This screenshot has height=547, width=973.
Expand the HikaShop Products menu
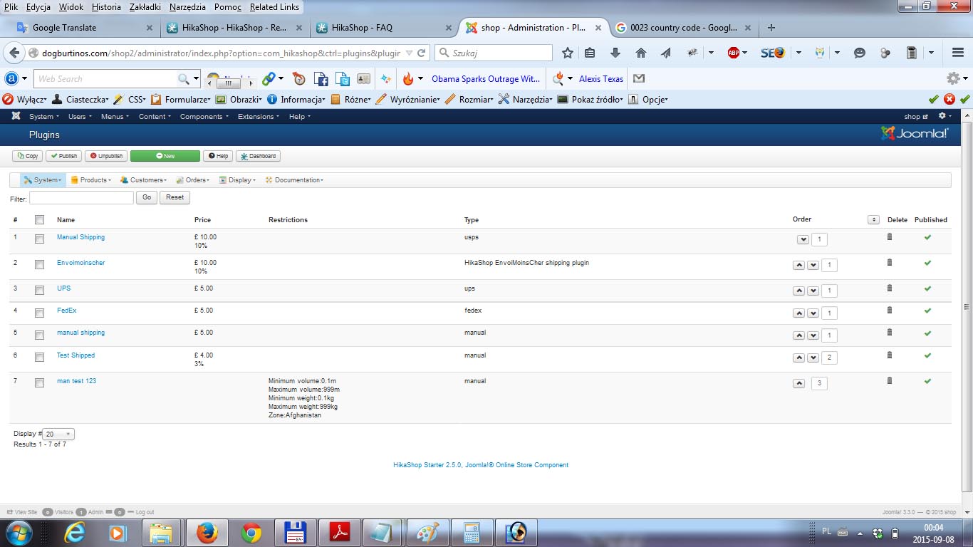point(91,180)
